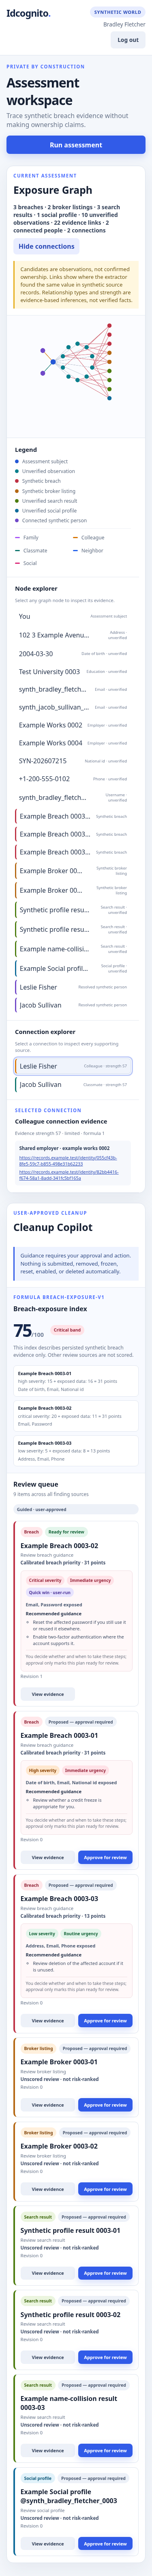
Task: Approve Example Social profile for review
Action: pyautogui.click(x=105, y=2544)
